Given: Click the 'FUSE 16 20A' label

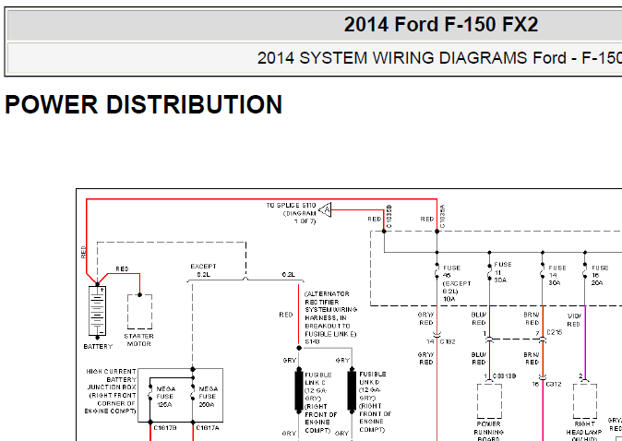Looking at the screenshot, I should pyautogui.click(x=599, y=275).
